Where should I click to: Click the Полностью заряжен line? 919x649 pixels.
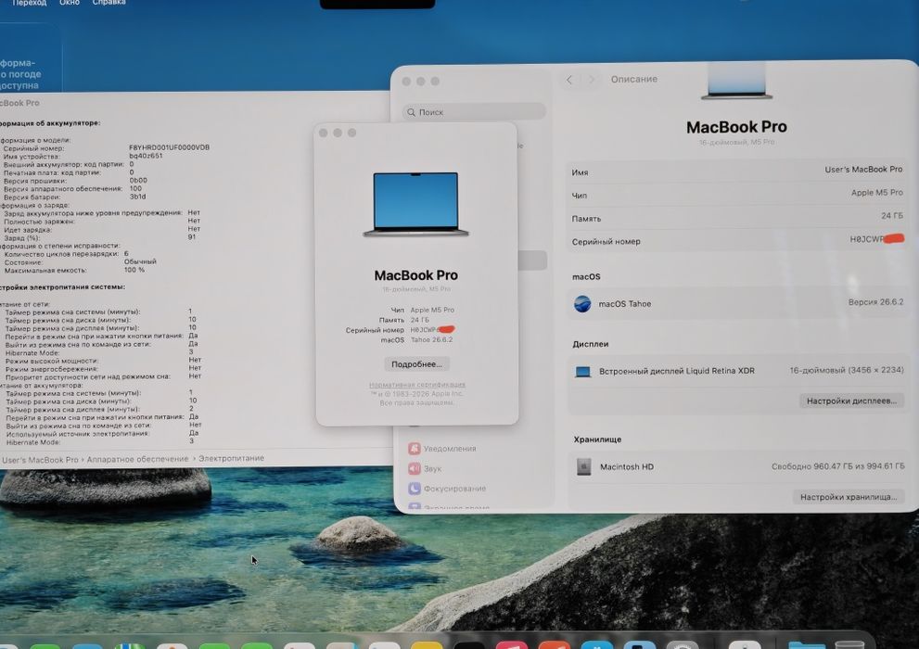(102, 222)
